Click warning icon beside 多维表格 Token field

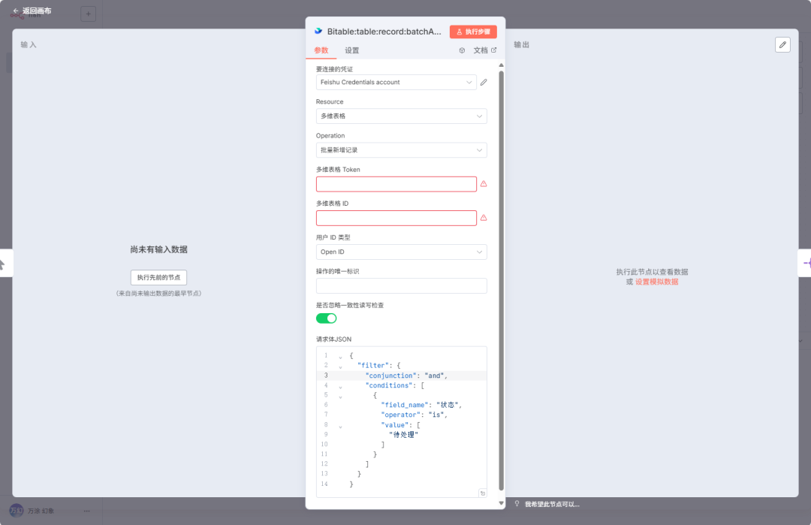(484, 183)
